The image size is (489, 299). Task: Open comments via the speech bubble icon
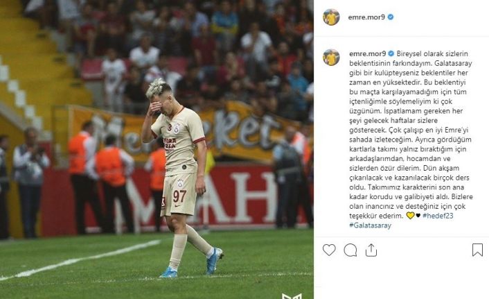(x=350, y=250)
